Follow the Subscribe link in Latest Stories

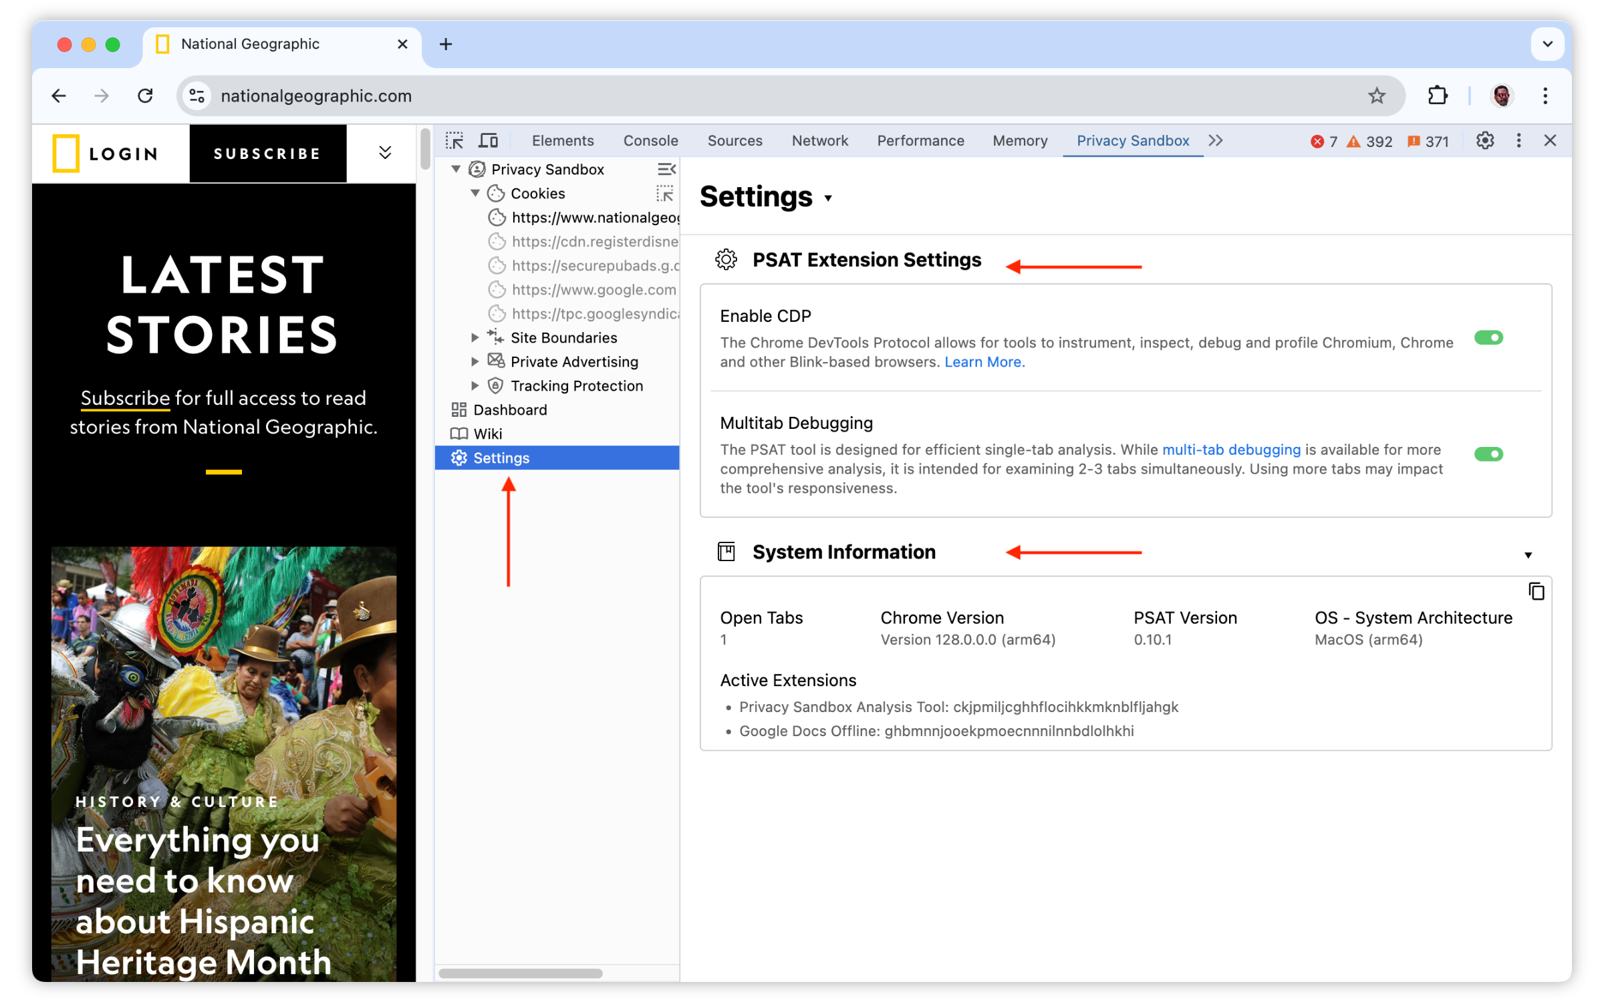125,397
